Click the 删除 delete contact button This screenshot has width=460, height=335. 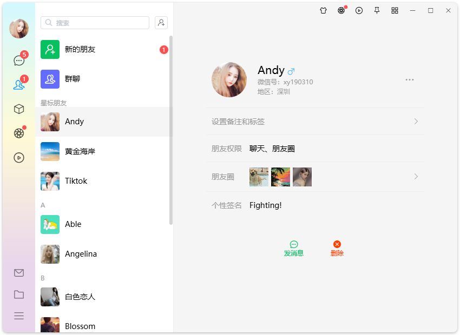point(337,248)
